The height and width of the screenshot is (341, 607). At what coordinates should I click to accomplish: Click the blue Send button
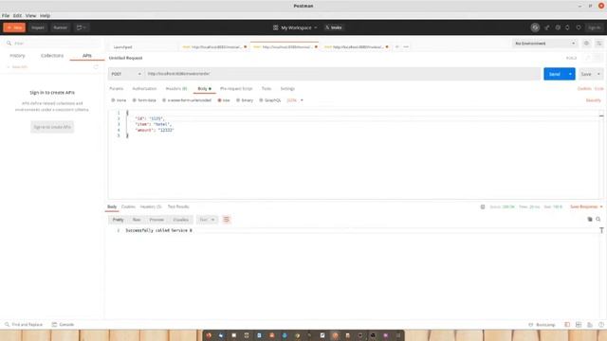554,74
